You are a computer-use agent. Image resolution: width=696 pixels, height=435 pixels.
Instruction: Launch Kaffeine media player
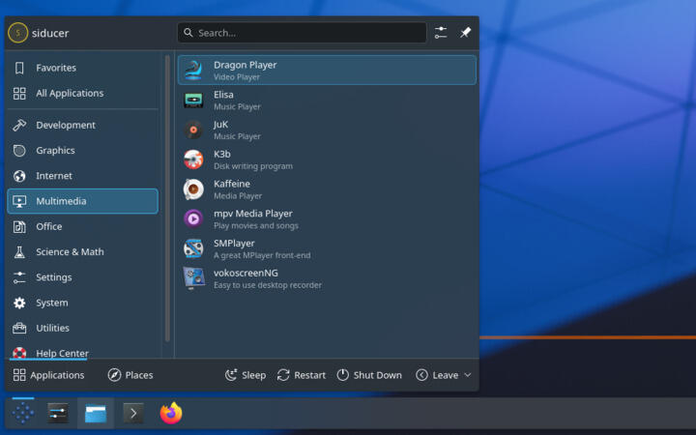point(327,189)
